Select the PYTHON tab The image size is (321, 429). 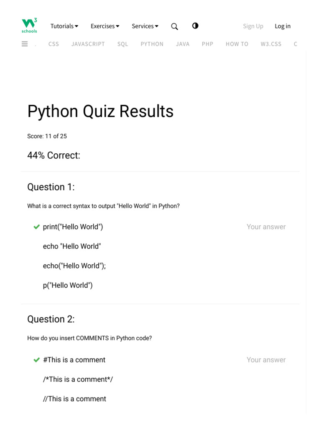(x=152, y=44)
